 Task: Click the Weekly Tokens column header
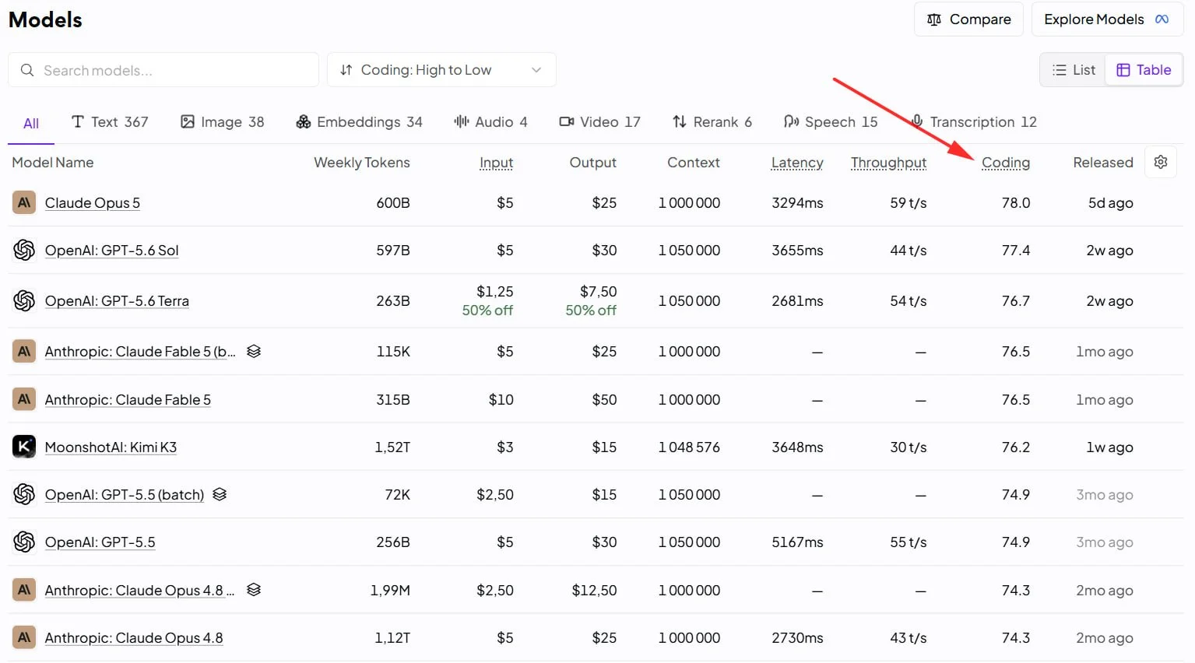pos(362,163)
